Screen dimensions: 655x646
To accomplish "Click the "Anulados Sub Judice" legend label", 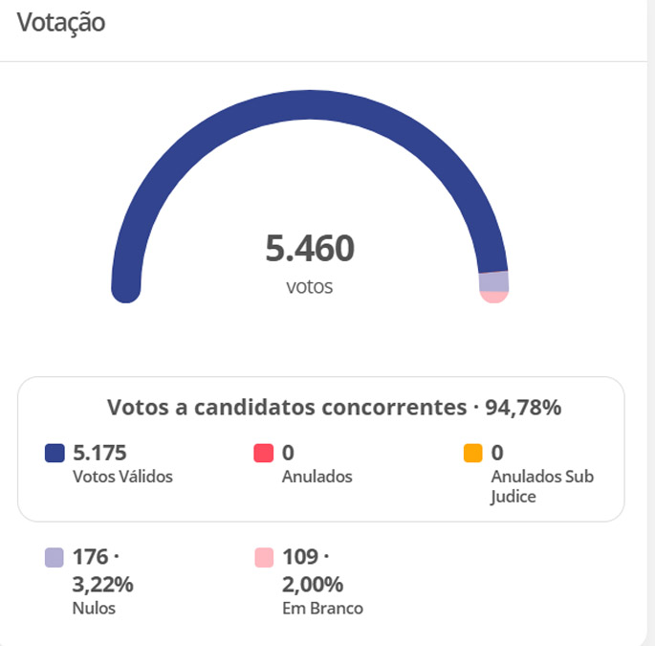I will (541, 485).
